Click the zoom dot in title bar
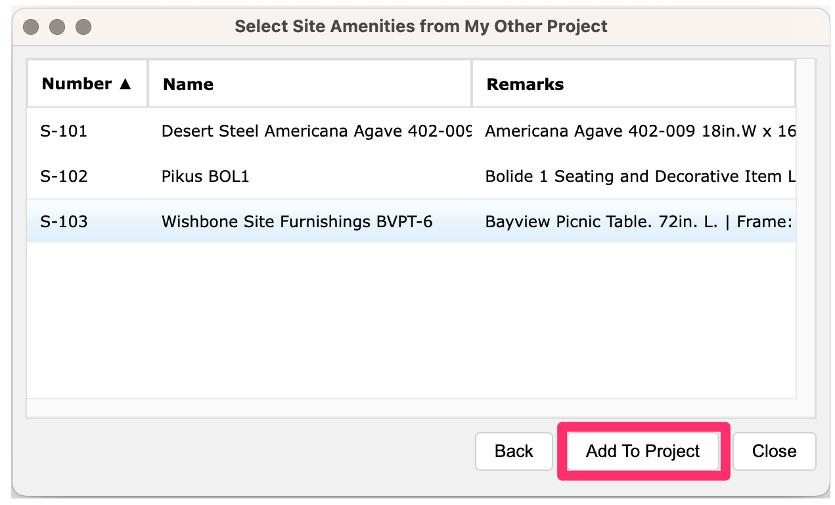The width and height of the screenshot is (835, 505). (x=83, y=27)
